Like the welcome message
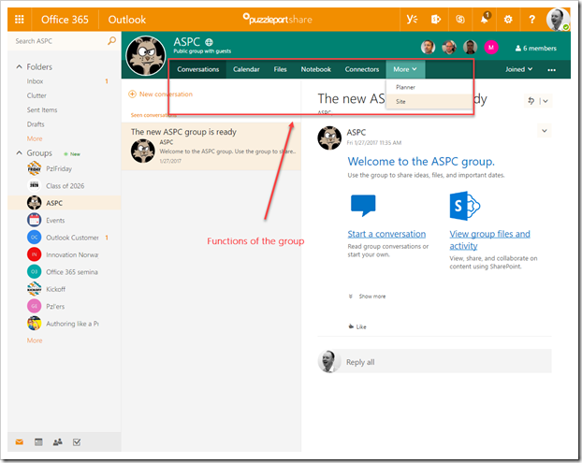Screen dimensions: 582x463 (357, 326)
